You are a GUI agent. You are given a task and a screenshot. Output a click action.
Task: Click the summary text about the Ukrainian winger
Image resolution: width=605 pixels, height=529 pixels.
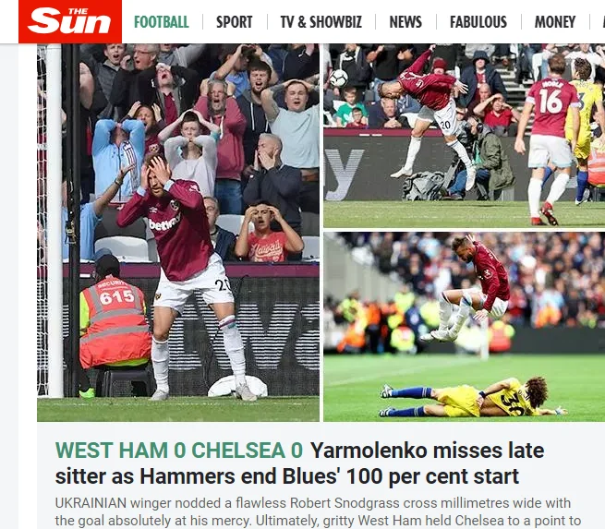tap(313, 503)
